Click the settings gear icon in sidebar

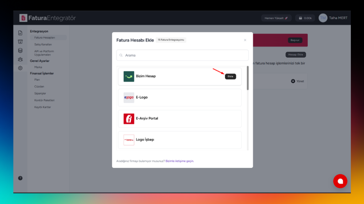(x=20, y=68)
